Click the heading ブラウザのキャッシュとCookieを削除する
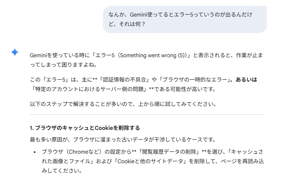Screen dimensions: 282x183 pyautogui.click(x=85, y=128)
